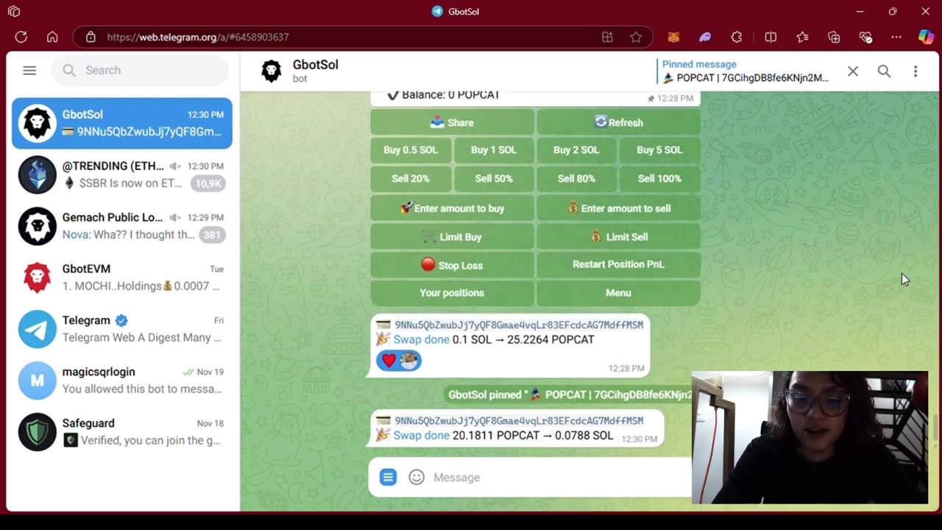
Task: Open the MetaMask fox extension
Action: (673, 37)
